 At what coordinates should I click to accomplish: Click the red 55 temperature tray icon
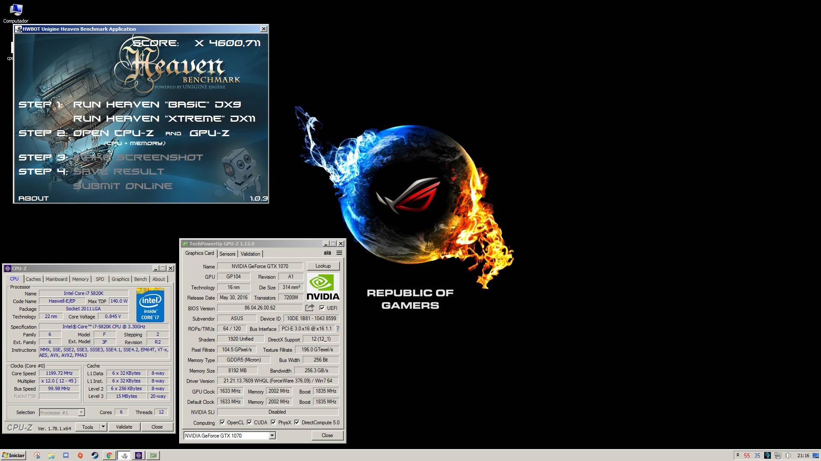coord(747,455)
